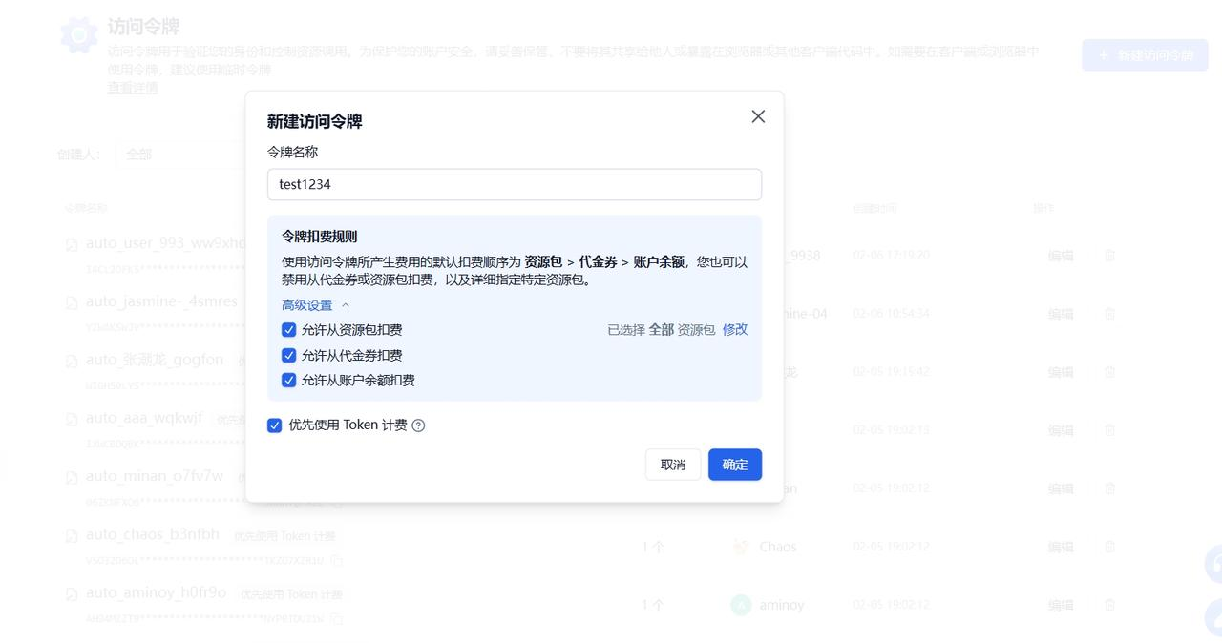Click trash icon in auto_chaos_b3nfbh row
The height and width of the screenshot is (643, 1222).
(x=1109, y=547)
